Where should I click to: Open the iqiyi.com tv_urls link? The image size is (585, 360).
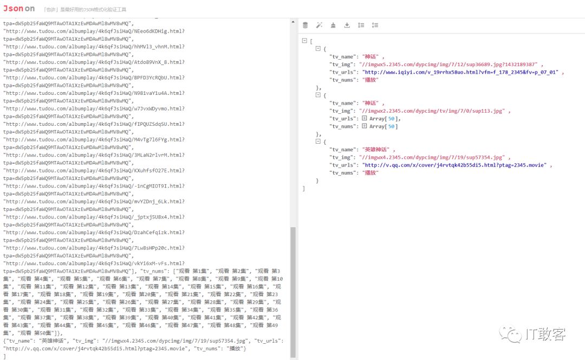(460, 72)
